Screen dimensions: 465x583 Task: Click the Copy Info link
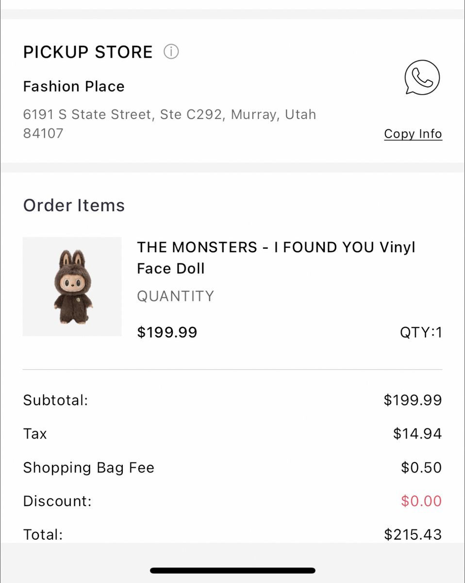(413, 134)
